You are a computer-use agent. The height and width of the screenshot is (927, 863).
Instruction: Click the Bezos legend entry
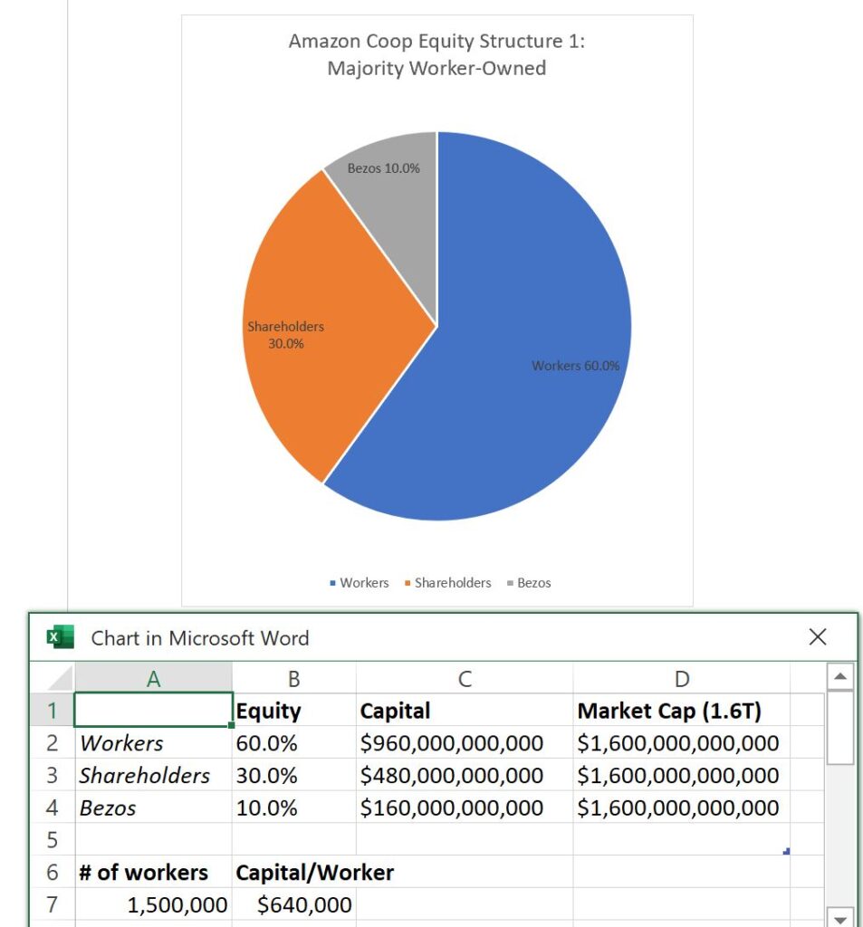coord(529,583)
